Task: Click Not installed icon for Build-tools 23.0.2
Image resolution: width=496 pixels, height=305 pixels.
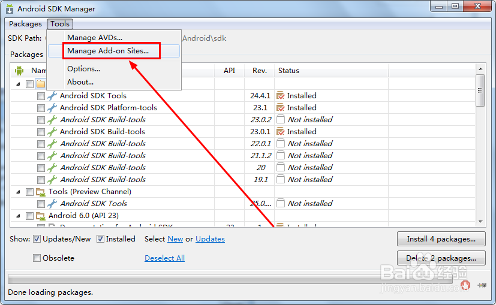Action: tap(280, 119)
